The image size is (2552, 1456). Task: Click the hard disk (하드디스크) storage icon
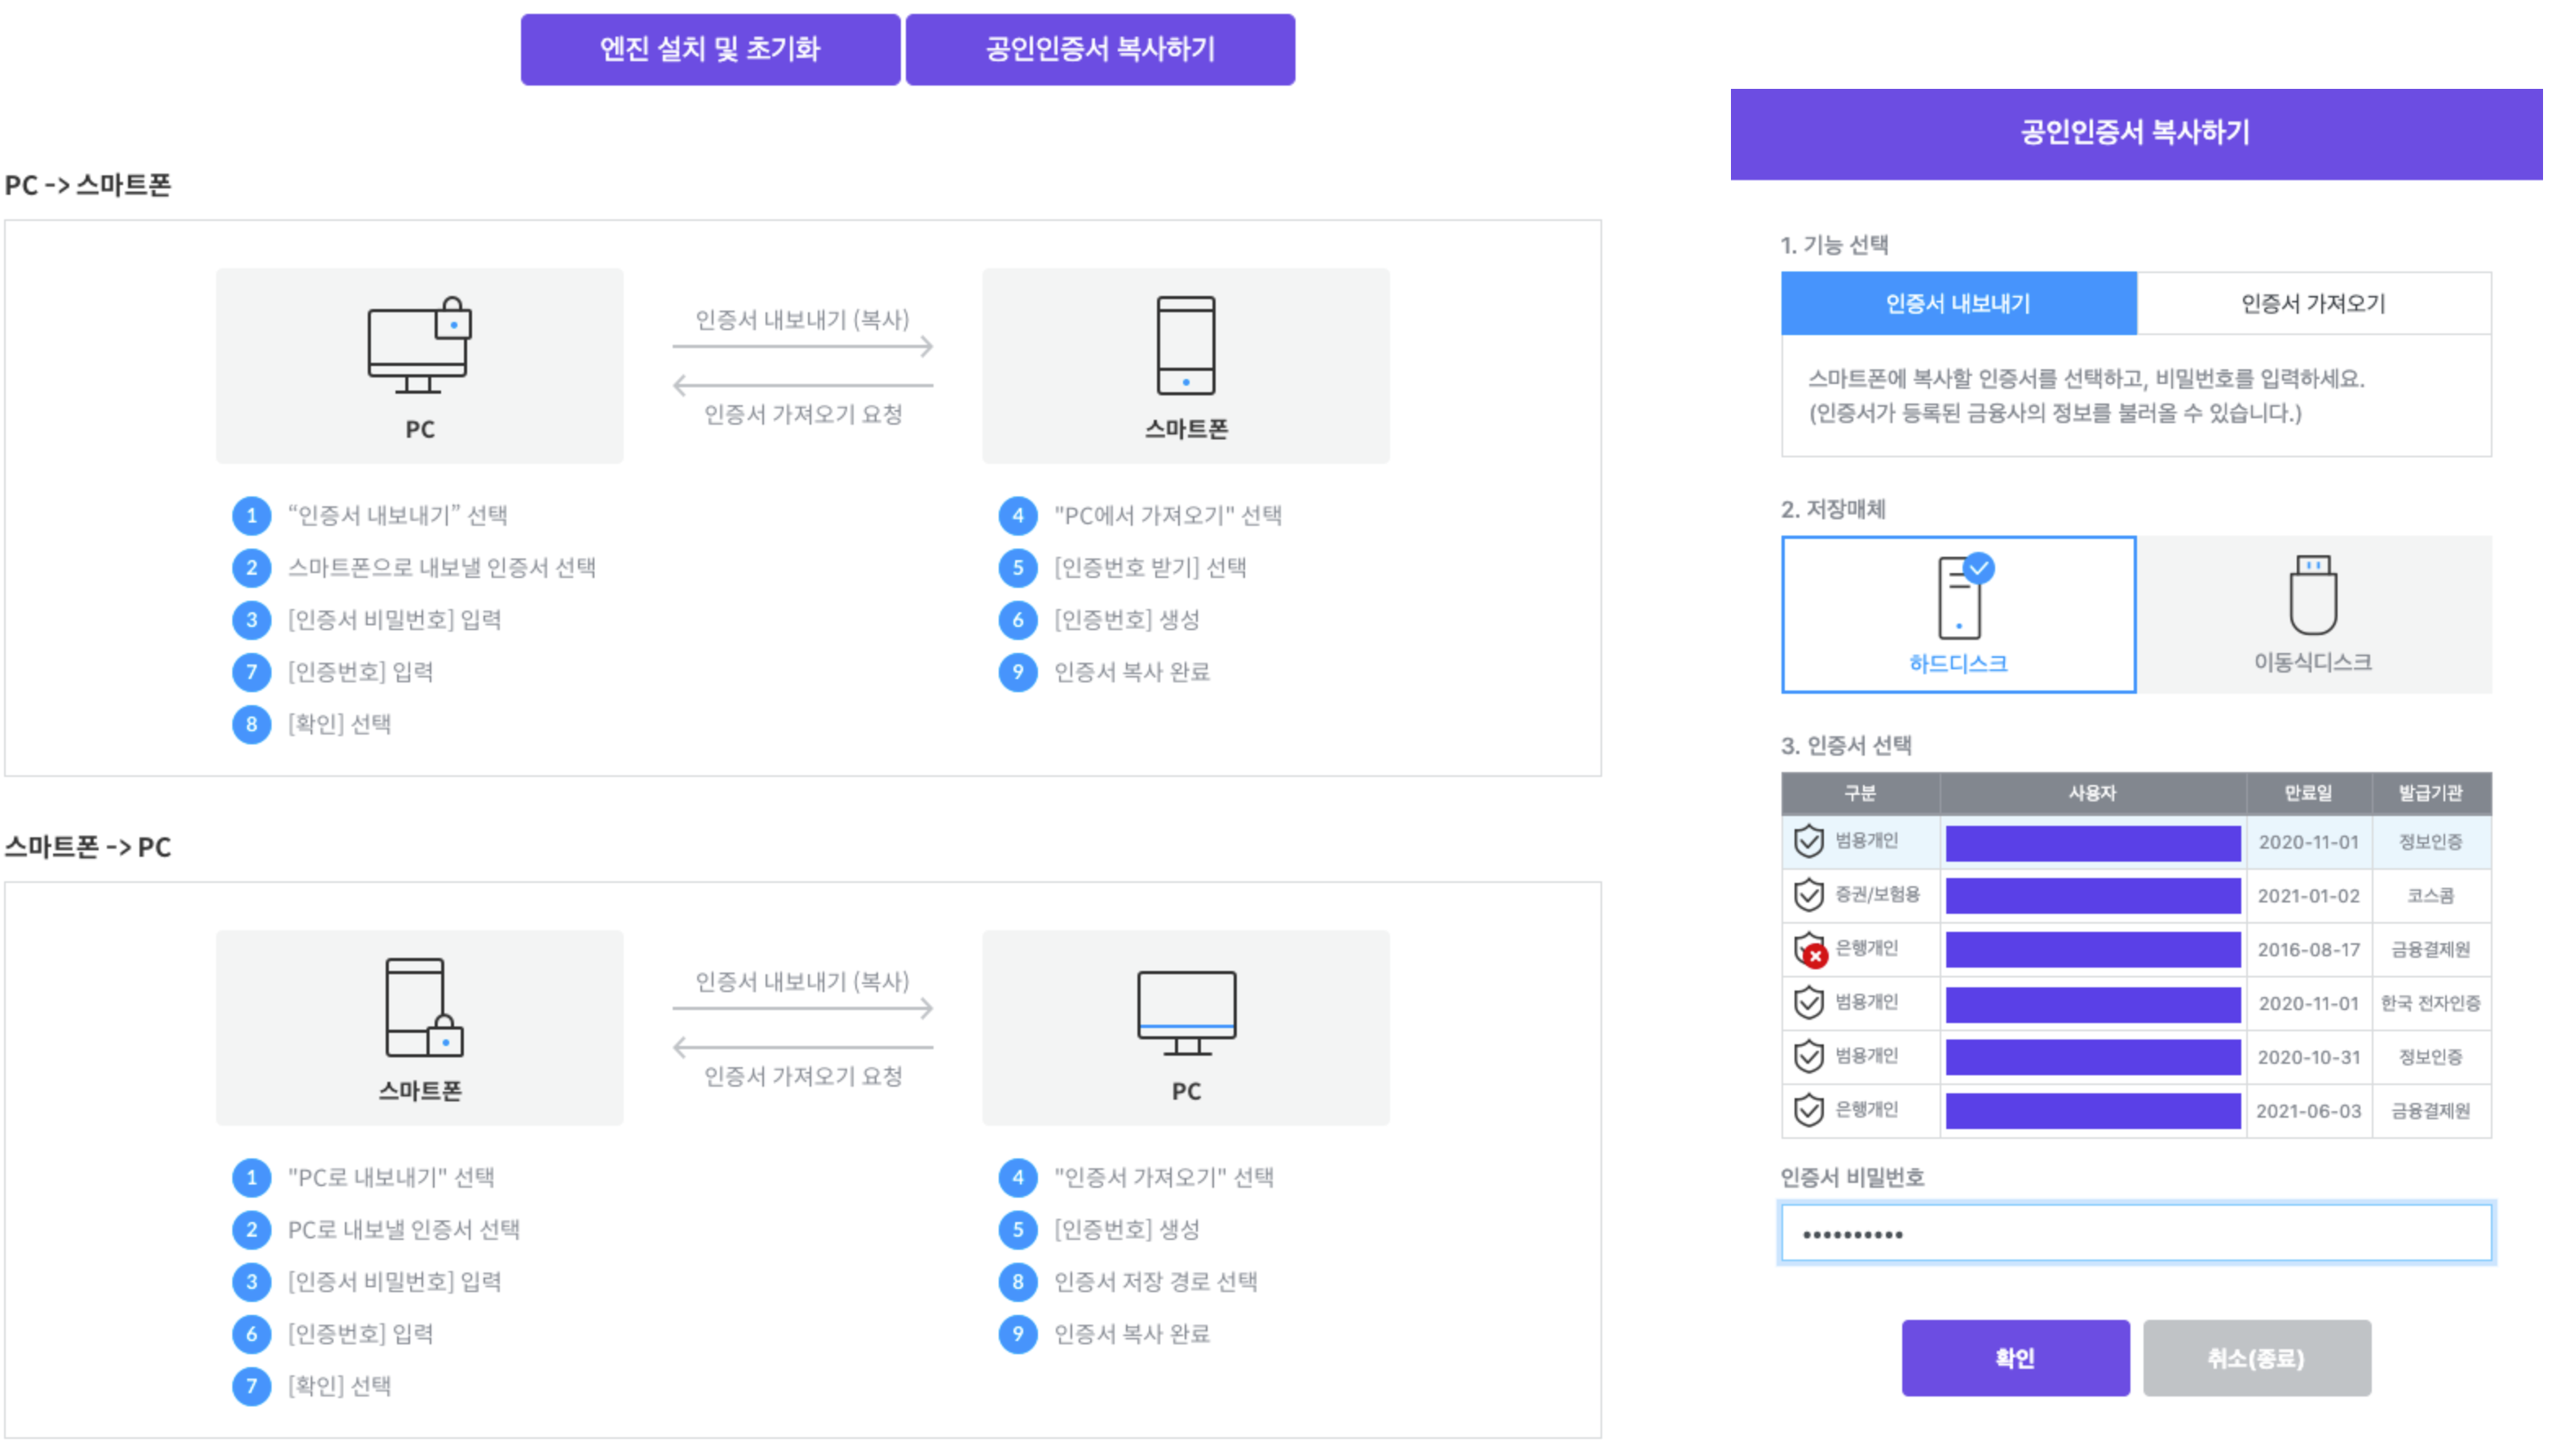(1958, 598)
